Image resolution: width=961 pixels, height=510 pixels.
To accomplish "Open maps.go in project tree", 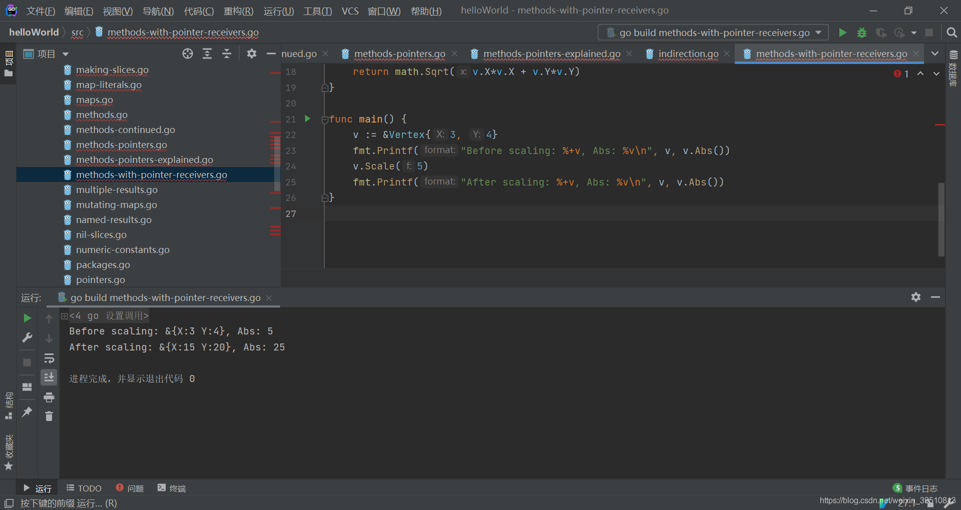I will (x=95, y=100).
